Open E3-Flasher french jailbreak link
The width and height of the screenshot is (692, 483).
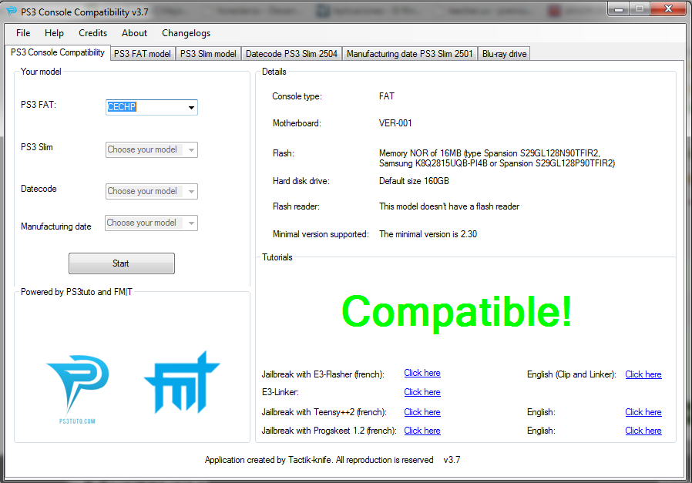[x=422, y=373]
